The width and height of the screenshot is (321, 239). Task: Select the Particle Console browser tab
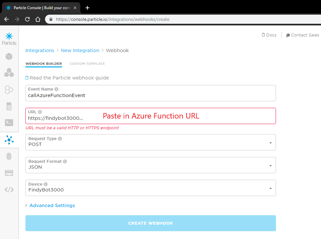41,8
